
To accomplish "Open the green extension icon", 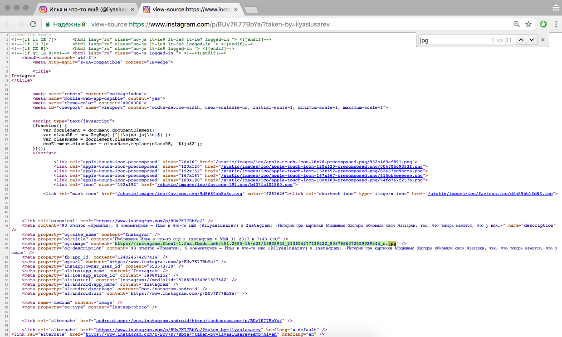I will tap(543, 24).
